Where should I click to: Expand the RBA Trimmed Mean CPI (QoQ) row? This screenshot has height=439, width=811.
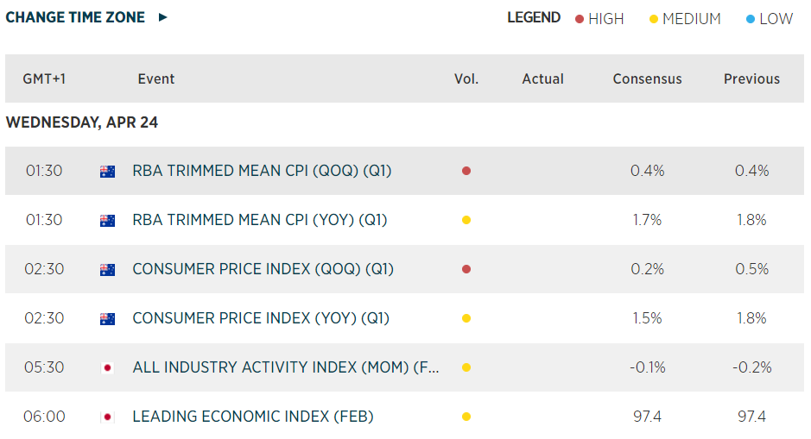click(x=262, y=171)
